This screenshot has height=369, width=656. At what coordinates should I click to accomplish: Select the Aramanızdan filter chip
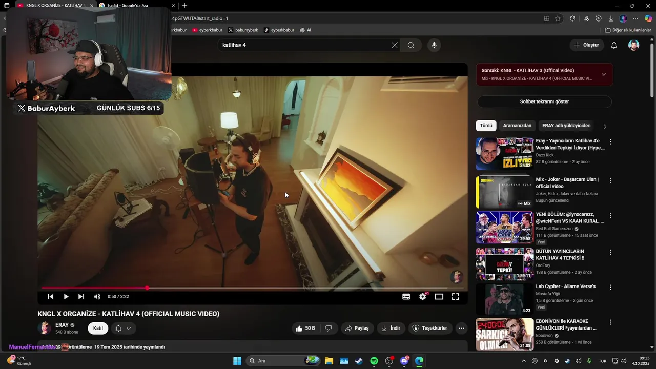pos(517,126)
